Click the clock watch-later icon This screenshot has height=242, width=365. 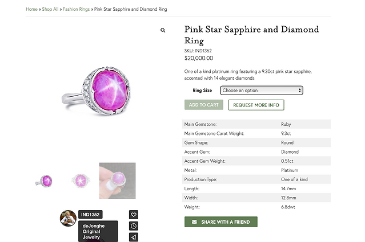(134, 225)
